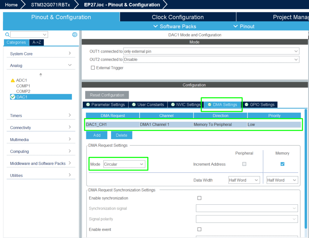Click the ADC1 warning triangle icon
309x238 pixels.
(x=13, y=81)
